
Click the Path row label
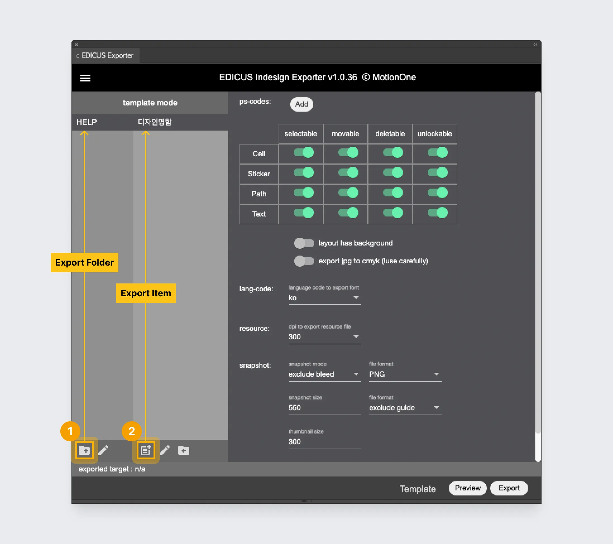tap(259, 194)
